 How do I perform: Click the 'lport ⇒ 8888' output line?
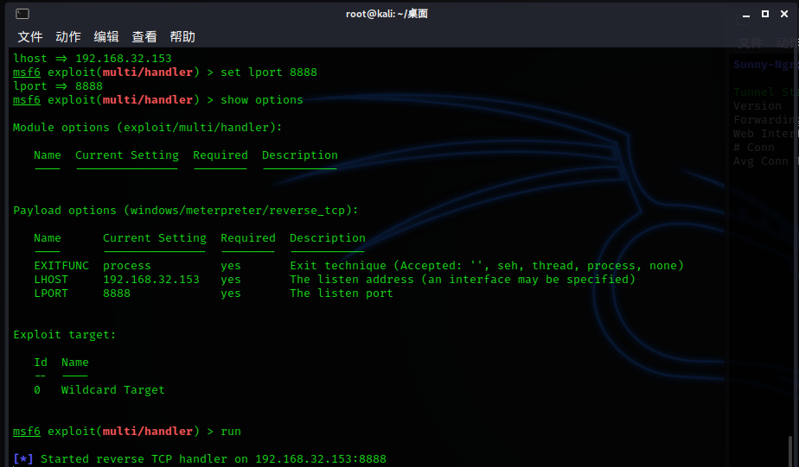58,86
